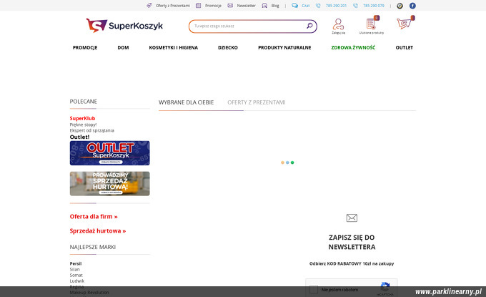The width and height of the screenshot is (486, 297).
Task: Select the WYBRANE DLA CIEBIE tab
Action: (x=187, y=102)
